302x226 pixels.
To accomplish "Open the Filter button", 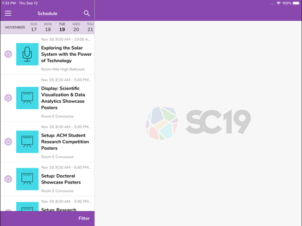I will [x=84, y=218].
